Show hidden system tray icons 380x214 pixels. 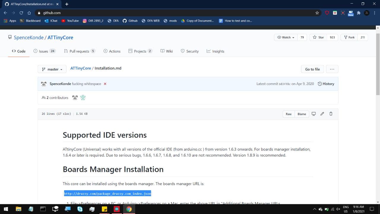[x=315, y=209]
